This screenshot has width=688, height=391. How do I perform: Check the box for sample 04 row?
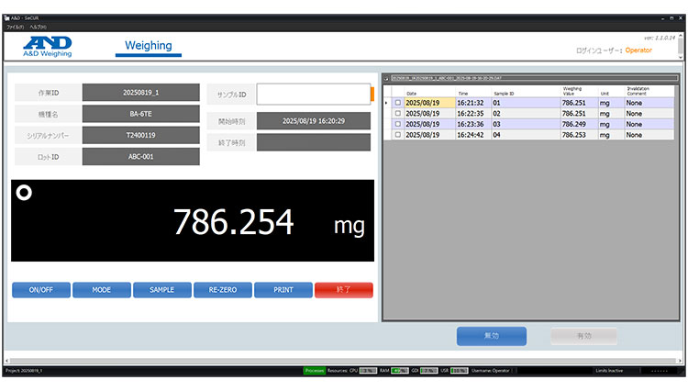click(397, 135)
